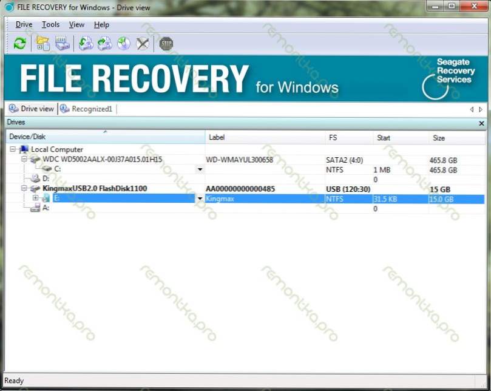Click the Scan drive toolbar icon

[x=63, y=43]
